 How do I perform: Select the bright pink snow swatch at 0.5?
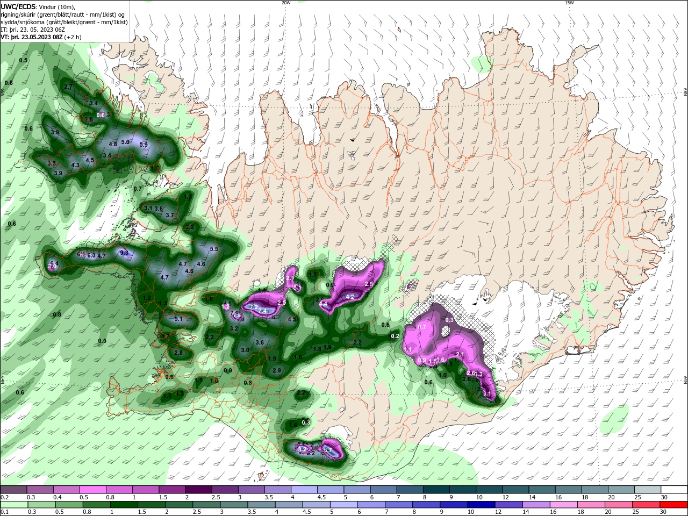coord(93,490)
